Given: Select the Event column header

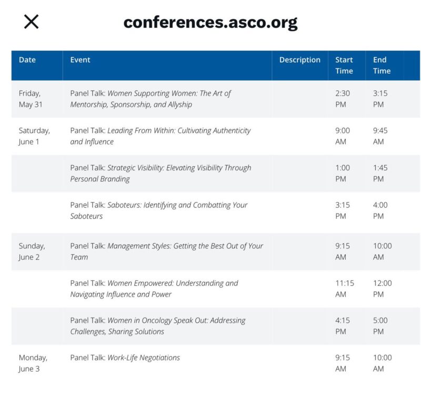Looking at the screenshot, I should (80, 60).
